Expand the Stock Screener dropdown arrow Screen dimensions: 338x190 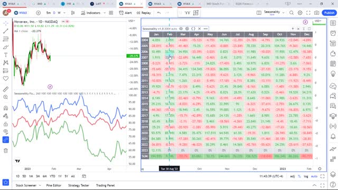pyautogui.click(x=40, y=185)
